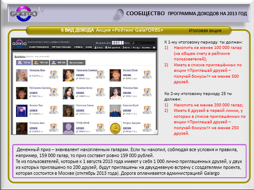Click 'ПРОГРАММА ДОХОДОВ НА 2013 ГОД' header text
The image size is (254, 190).
pyautogui.click(x=207, y=14)
